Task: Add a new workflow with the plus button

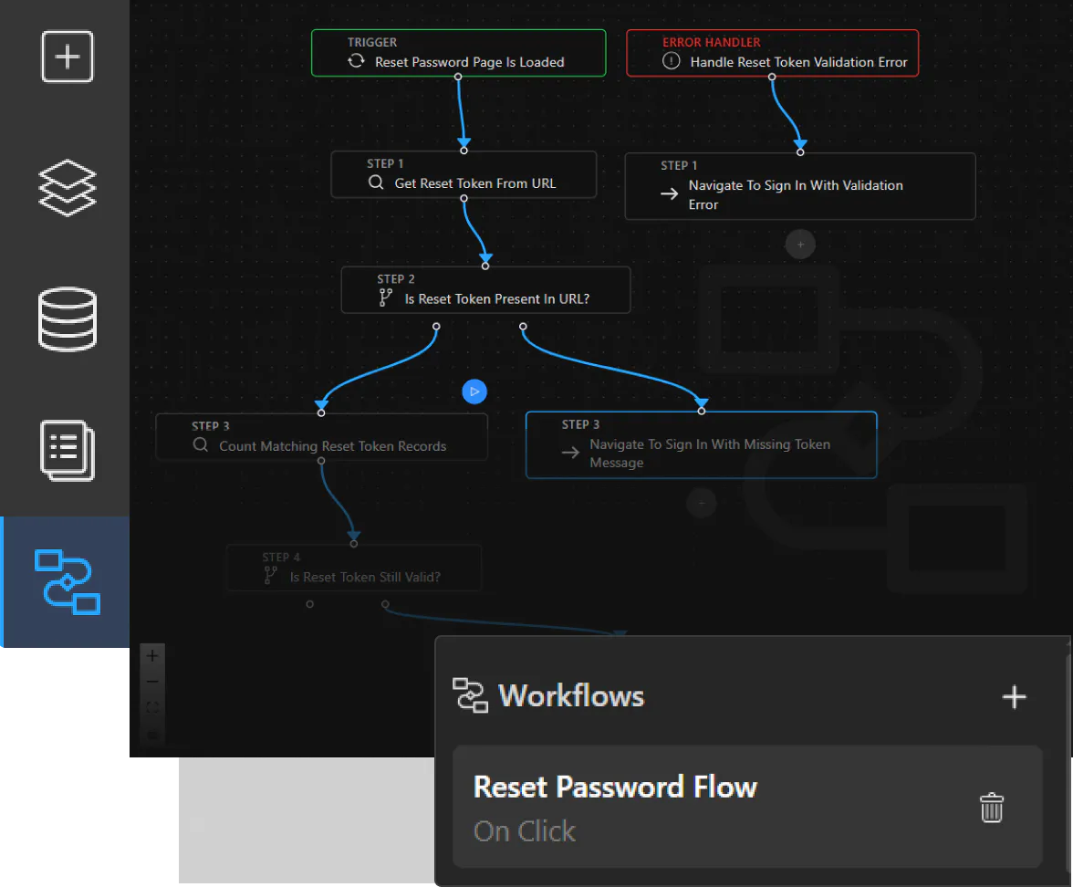Action: 1015,697
